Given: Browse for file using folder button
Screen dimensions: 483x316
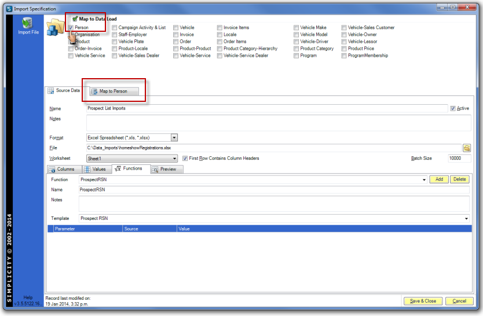Looking at the screenshot, I should pyautogui.click(x=467, y=148).
